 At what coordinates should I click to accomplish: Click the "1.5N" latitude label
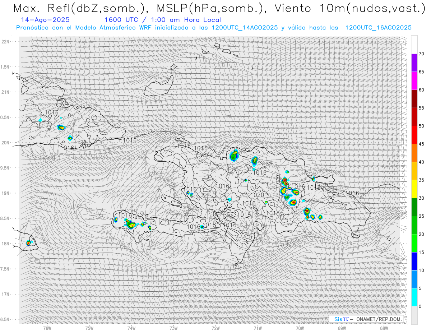point(5,67)
